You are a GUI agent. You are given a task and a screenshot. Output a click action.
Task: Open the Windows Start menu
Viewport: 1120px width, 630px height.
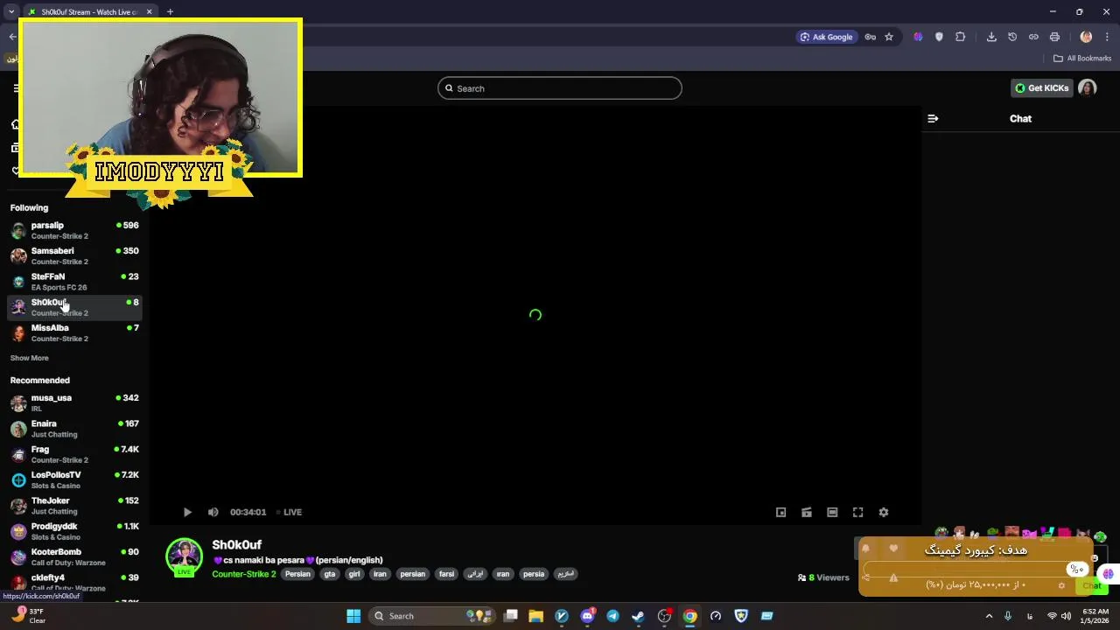pos(353,616)
